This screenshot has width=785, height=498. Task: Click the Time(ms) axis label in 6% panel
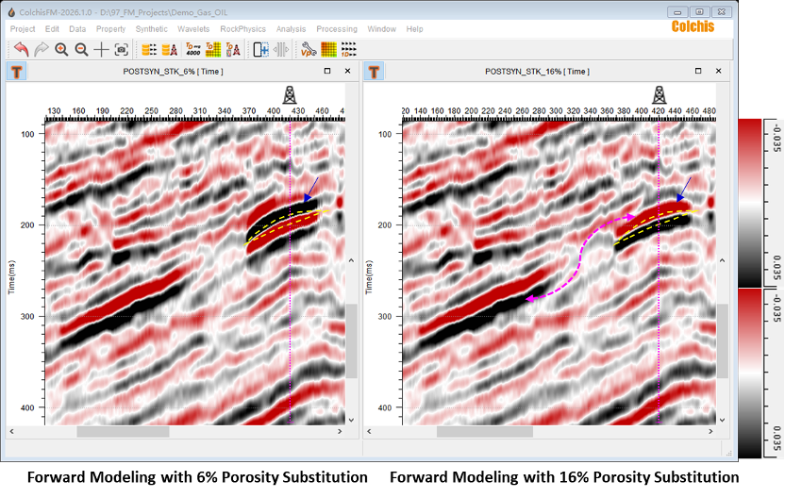(11, 276)
